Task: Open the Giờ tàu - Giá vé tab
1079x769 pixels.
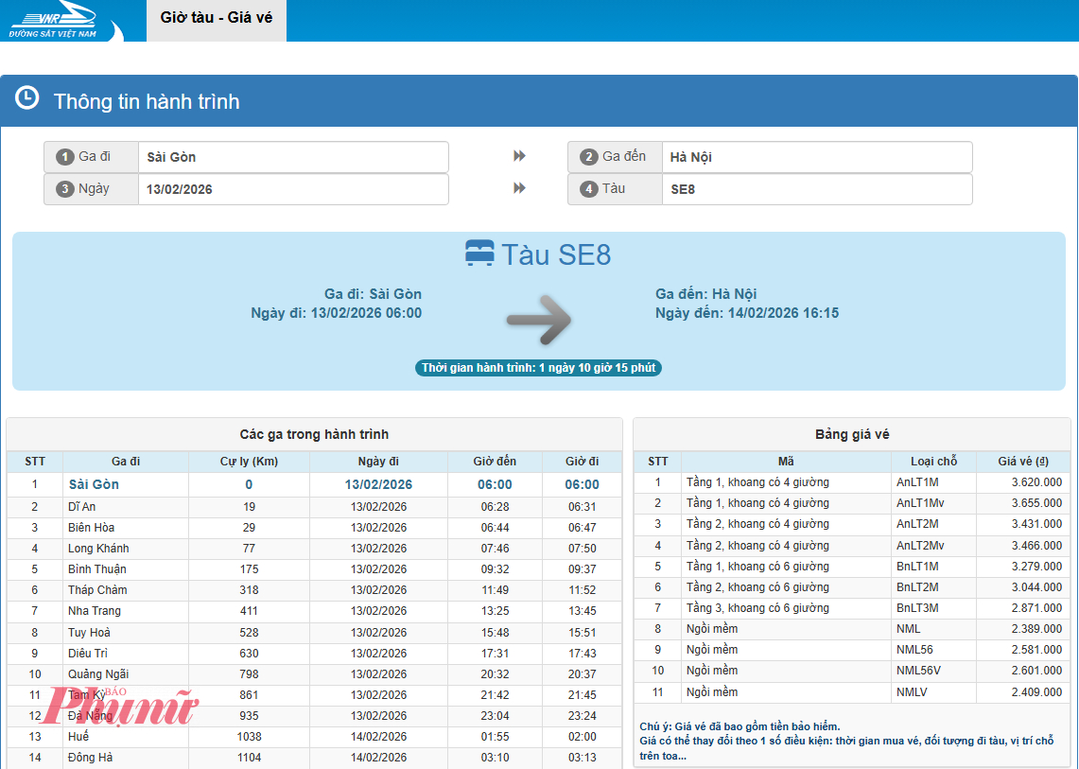Action: 217,20
